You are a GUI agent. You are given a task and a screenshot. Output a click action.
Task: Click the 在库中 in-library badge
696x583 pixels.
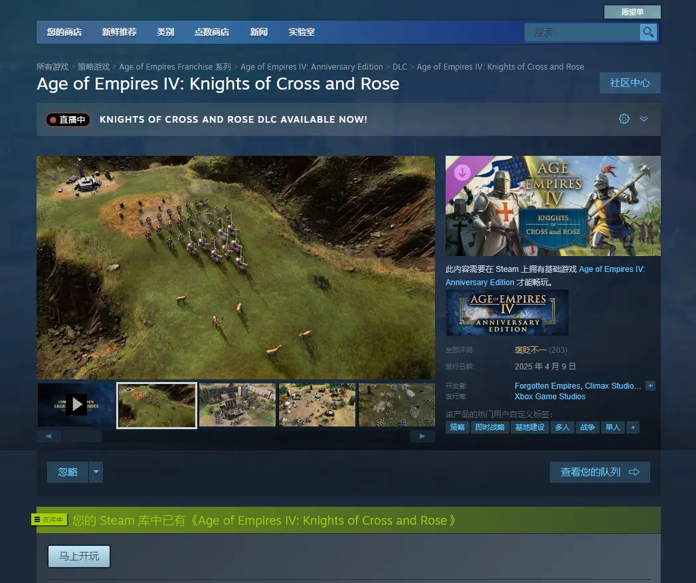[x=49, y=519]
